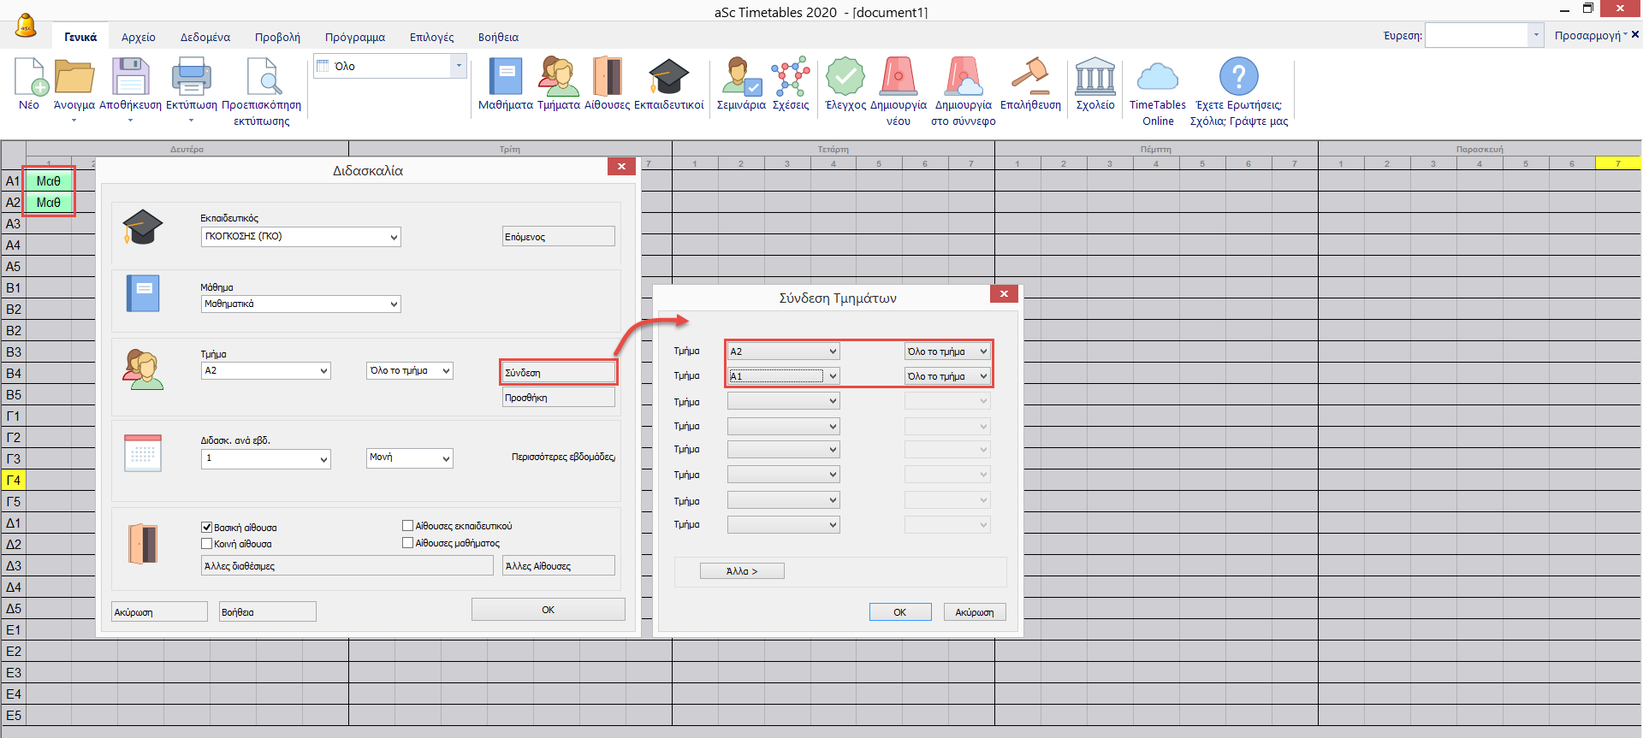Switch to the Προβολή ribbon tab
The image size is (1643, 738).
277,37
